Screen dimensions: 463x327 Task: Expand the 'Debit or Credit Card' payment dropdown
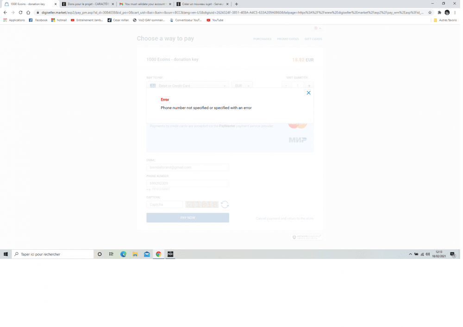tap(188, 86)
